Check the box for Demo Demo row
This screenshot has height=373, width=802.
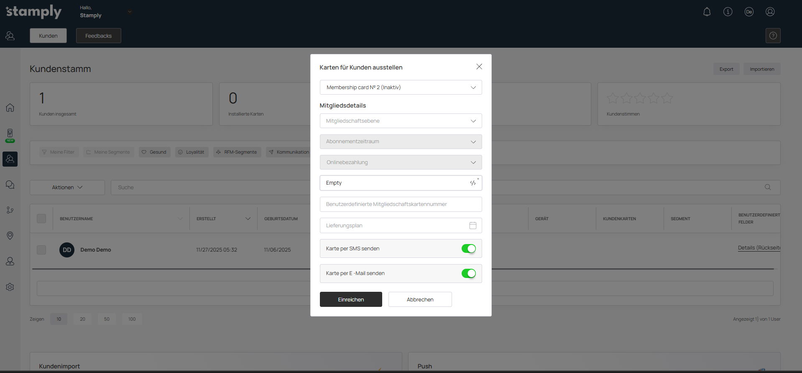[x=41, y=250]
